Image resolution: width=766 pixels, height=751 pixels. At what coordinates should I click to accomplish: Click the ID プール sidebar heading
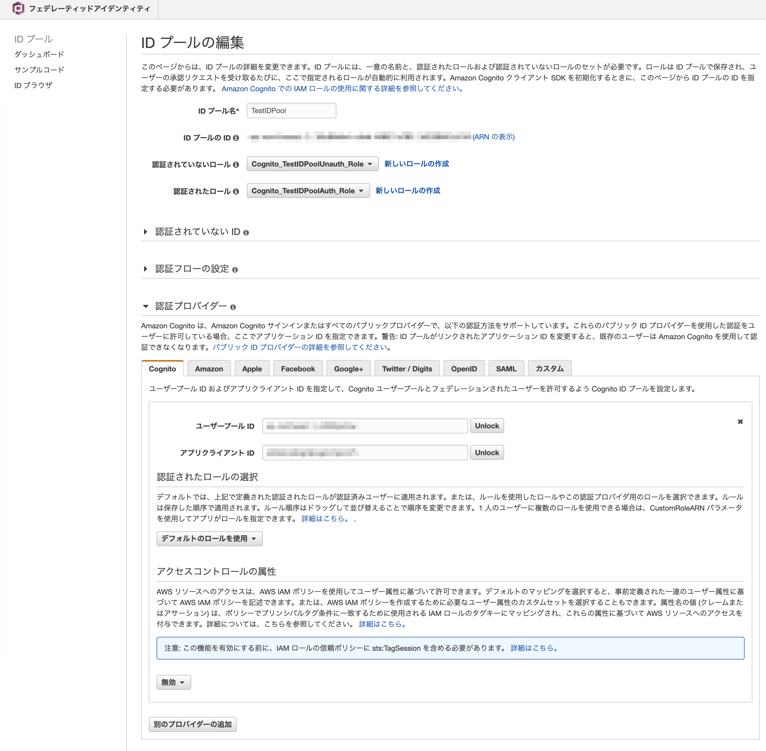point(33,39)
